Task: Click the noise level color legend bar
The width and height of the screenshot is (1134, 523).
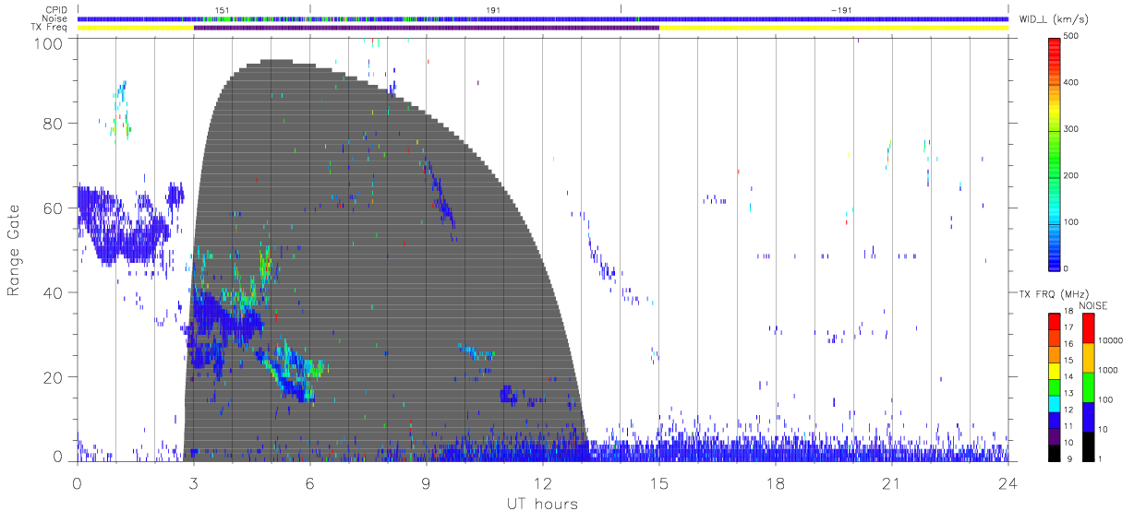Action: coord(1088,386)
